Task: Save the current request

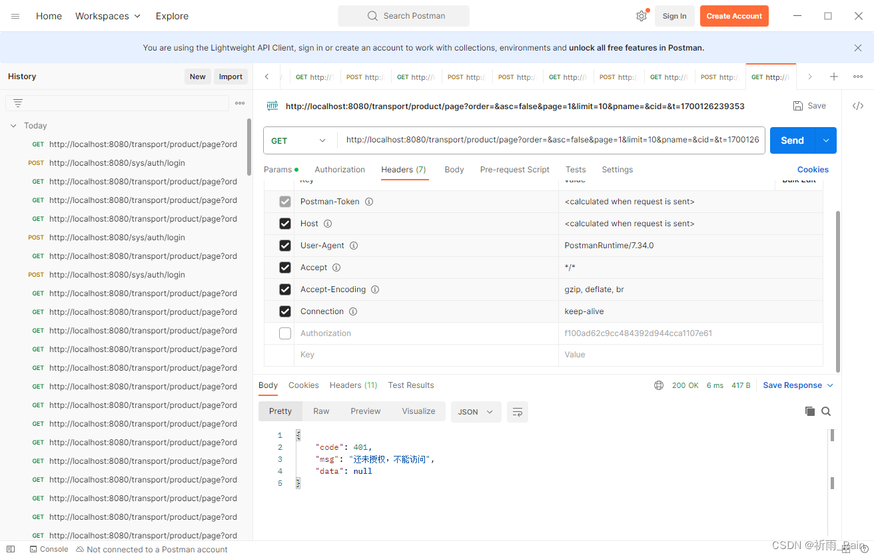Action: coord(809,106)
